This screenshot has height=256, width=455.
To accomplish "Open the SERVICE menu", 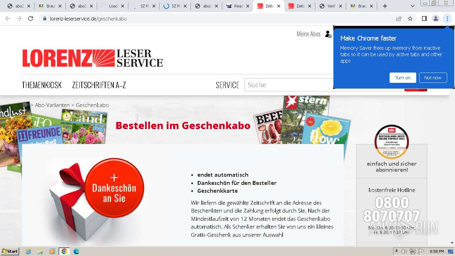I will [x=227, y=85].
